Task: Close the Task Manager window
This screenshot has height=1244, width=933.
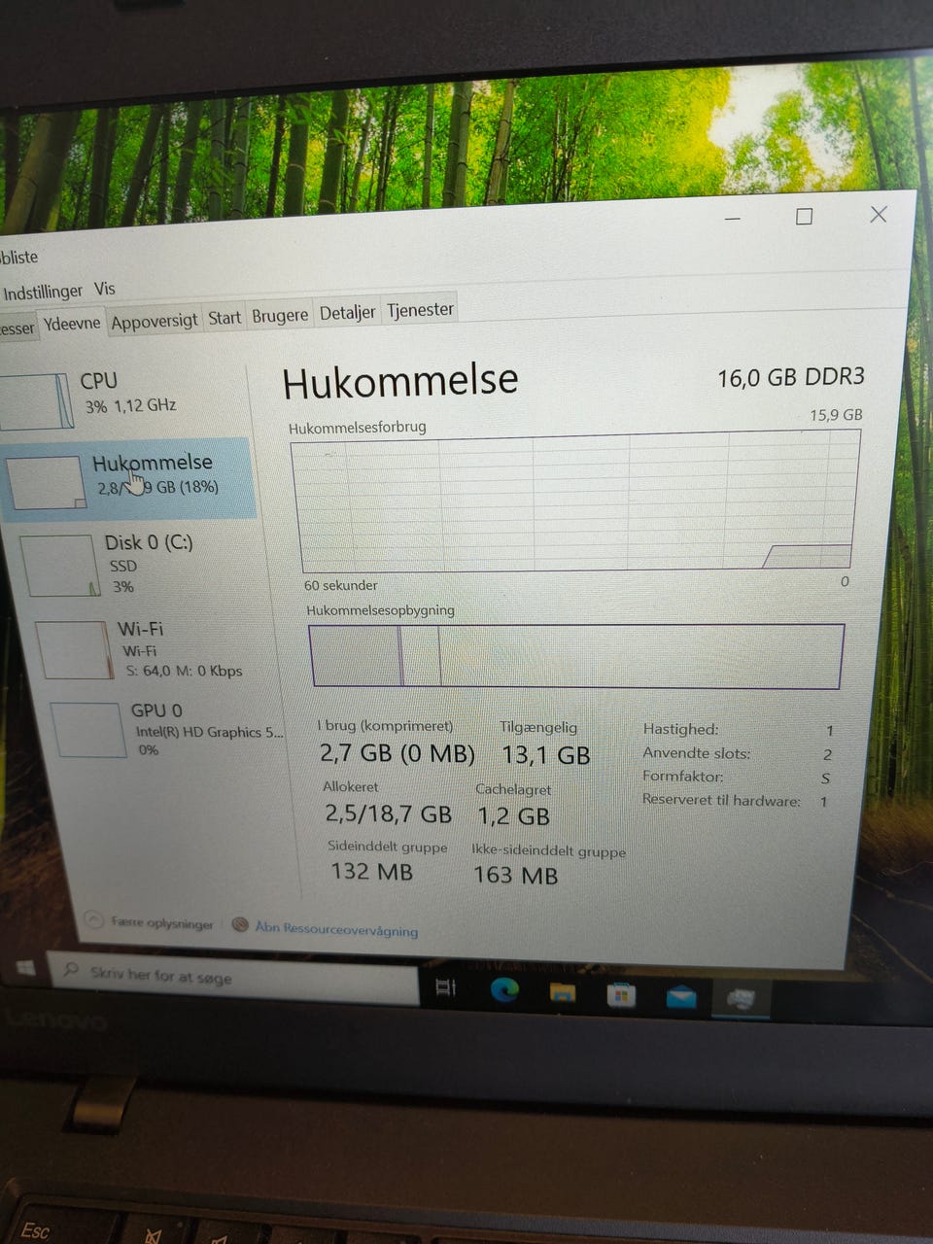Action: click(879, 215)
